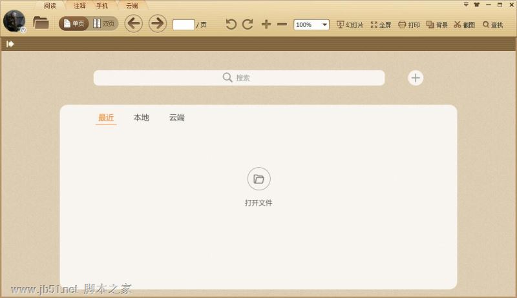Select the 最近 (recent) tab
517x298 pixels.
pyautogui.click(x=106, y=118)
